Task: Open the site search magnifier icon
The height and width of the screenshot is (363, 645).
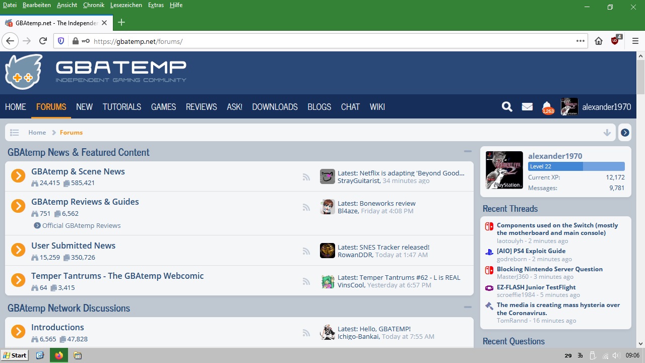Action: pyautogui.click(x=507, y=106)
